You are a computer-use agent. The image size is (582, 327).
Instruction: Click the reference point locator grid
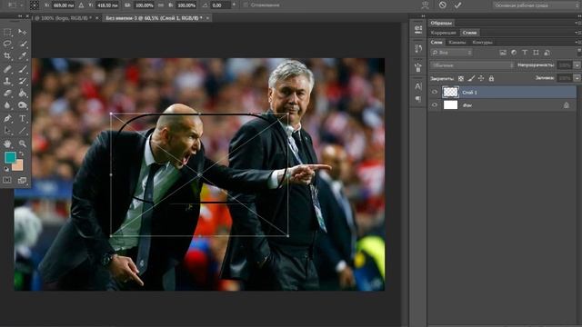point(35,5)
